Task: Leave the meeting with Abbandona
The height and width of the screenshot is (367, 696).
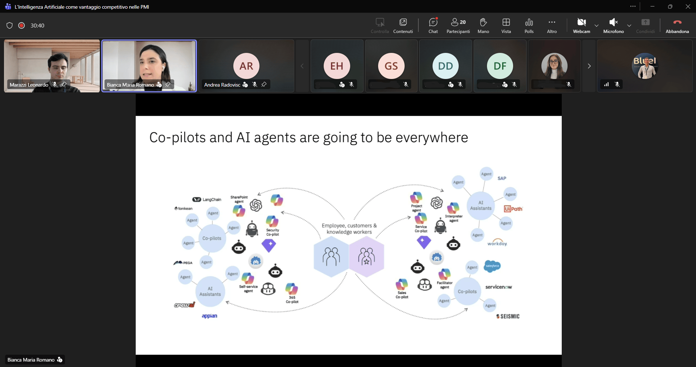Action: point(677,26)
